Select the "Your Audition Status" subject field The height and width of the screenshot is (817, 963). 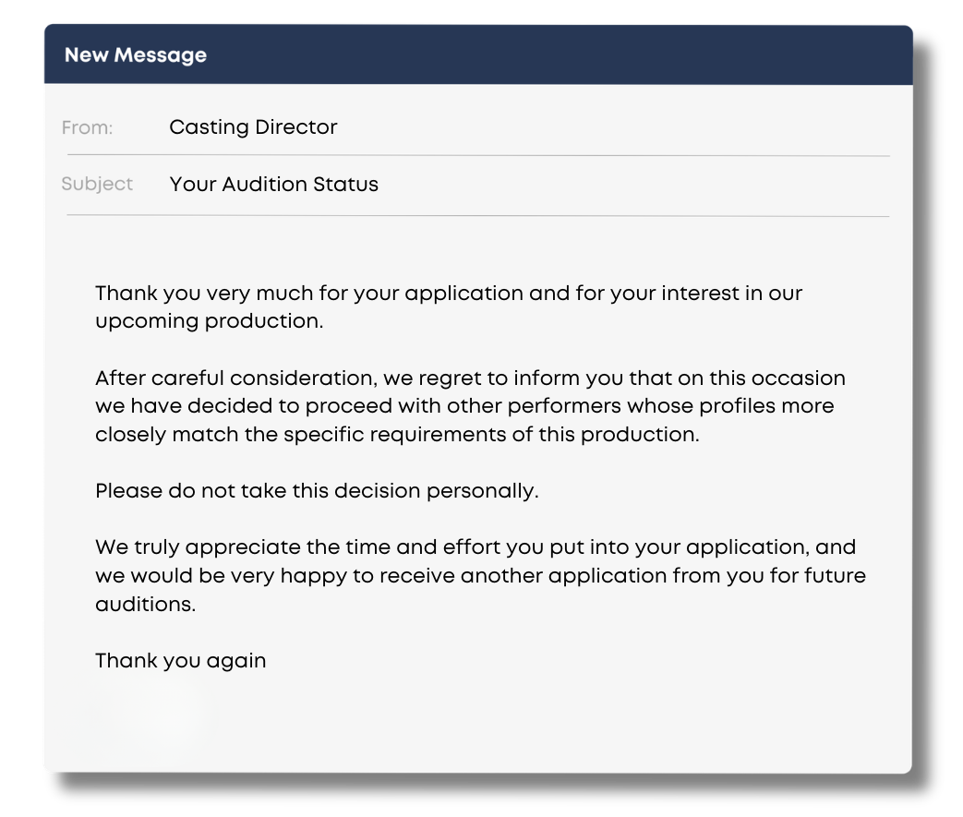[x=273, y=184]
